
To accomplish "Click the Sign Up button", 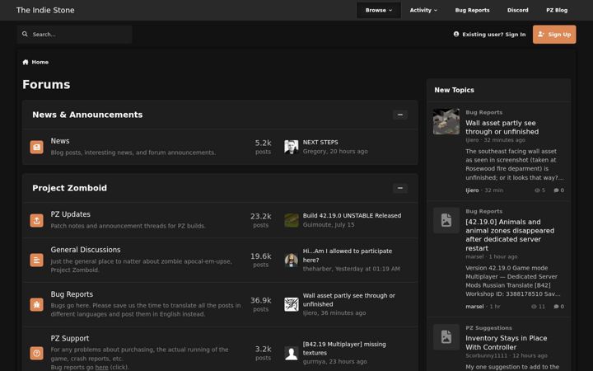I will [554, 35].
